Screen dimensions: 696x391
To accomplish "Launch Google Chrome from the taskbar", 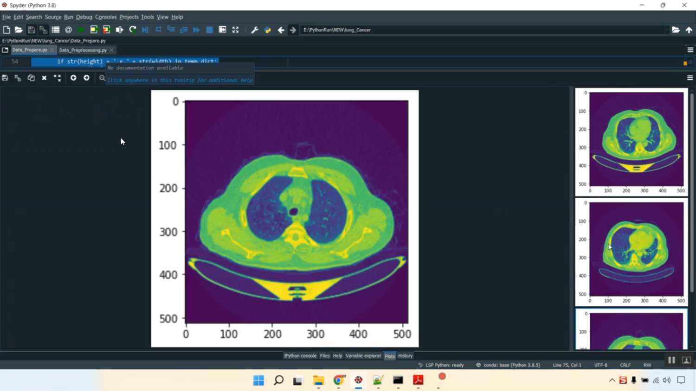I will click(338, 381).
